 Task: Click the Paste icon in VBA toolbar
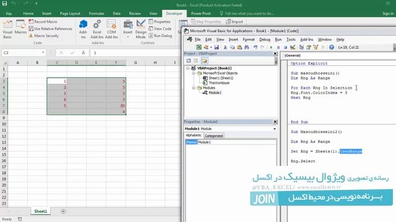239,47
